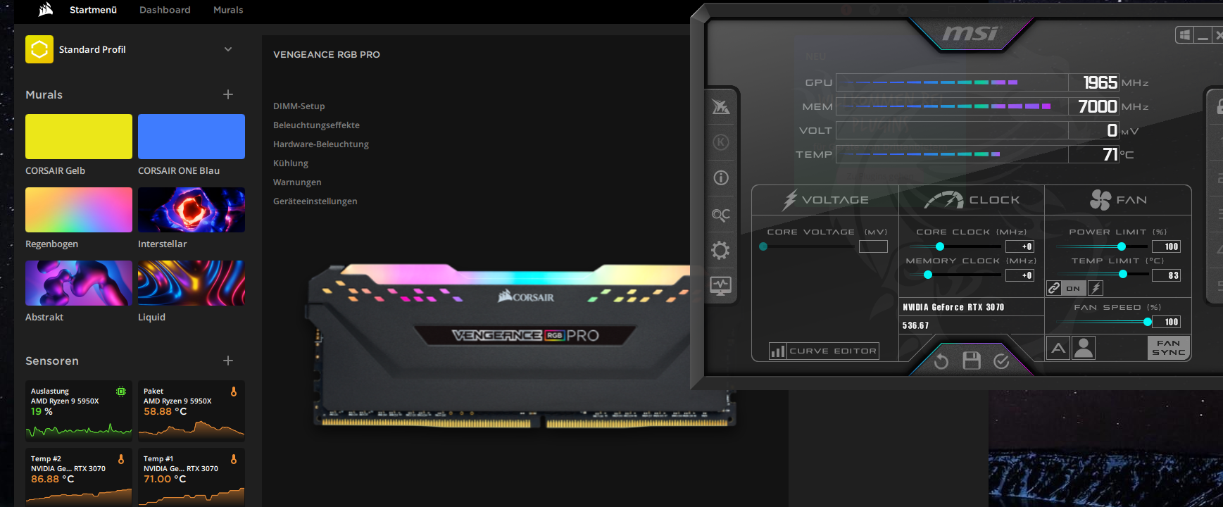The image size is (1223, 507).
Task: Click the profile lock icon at Afterburner's right edge
Action: (x=1219, y=106)
